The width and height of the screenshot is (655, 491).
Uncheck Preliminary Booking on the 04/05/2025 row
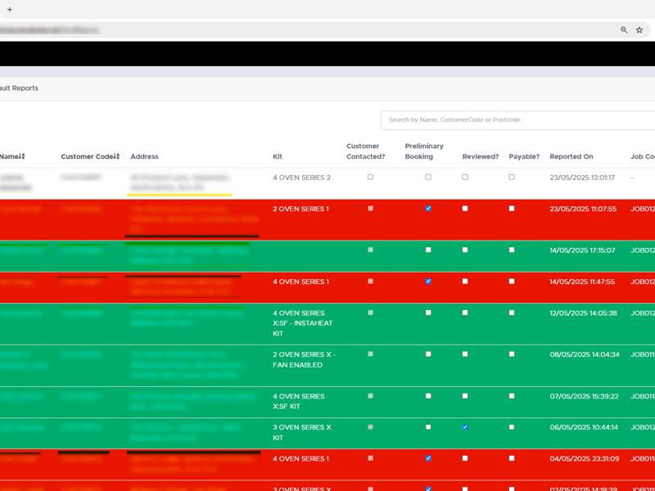[429, 458]
